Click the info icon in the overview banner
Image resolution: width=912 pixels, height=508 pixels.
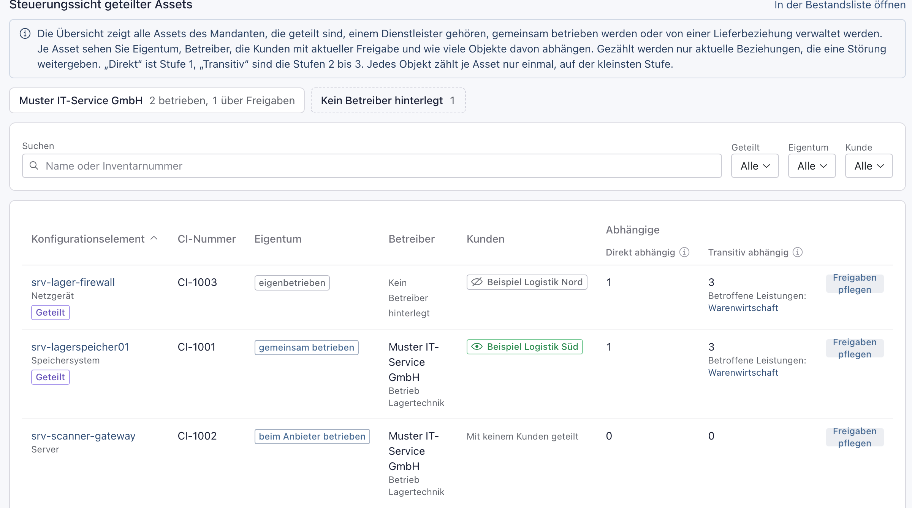[x=25, y=34]
